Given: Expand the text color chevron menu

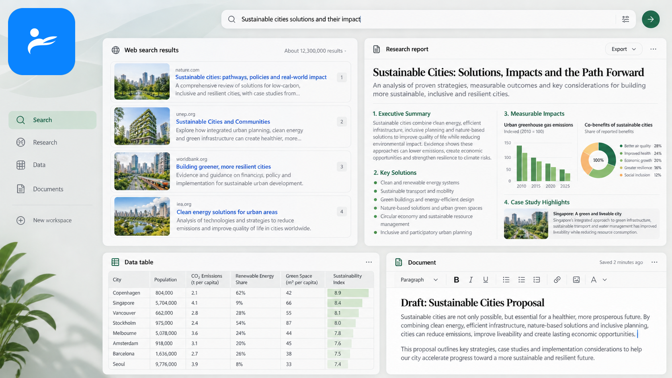Looking at the screenshot, I should [x=605, y=280].
